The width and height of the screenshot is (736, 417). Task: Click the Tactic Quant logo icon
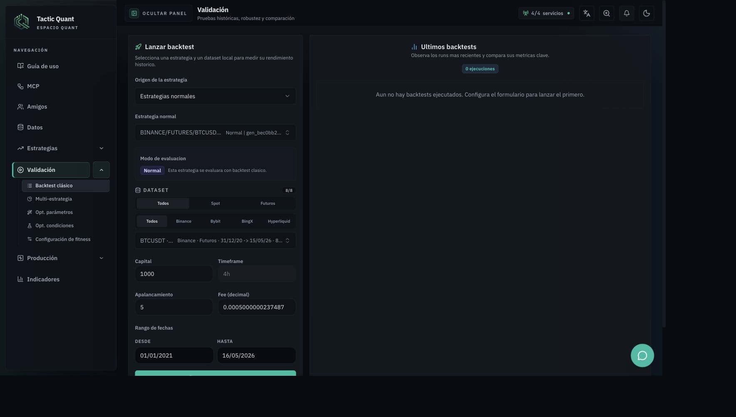(x=22, y=22)
